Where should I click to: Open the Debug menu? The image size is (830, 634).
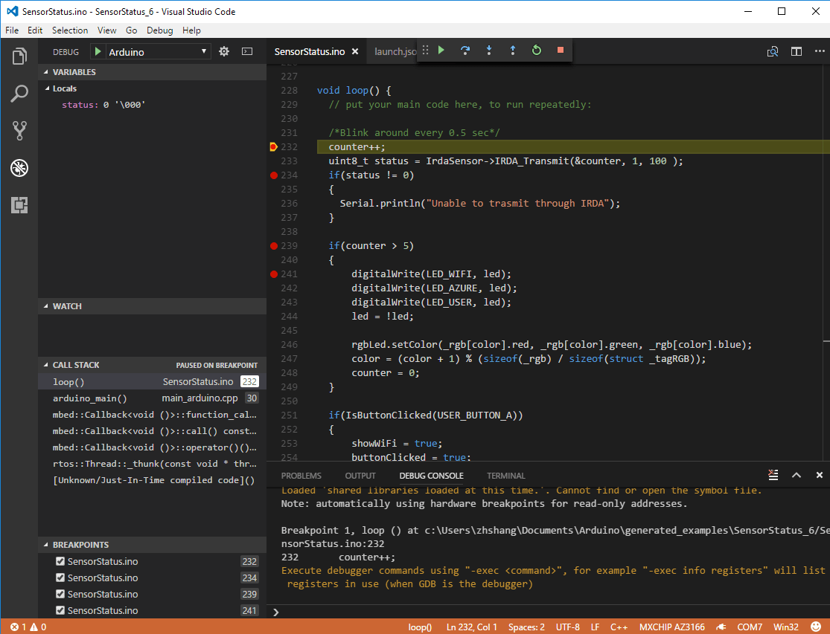pos(158,30)
